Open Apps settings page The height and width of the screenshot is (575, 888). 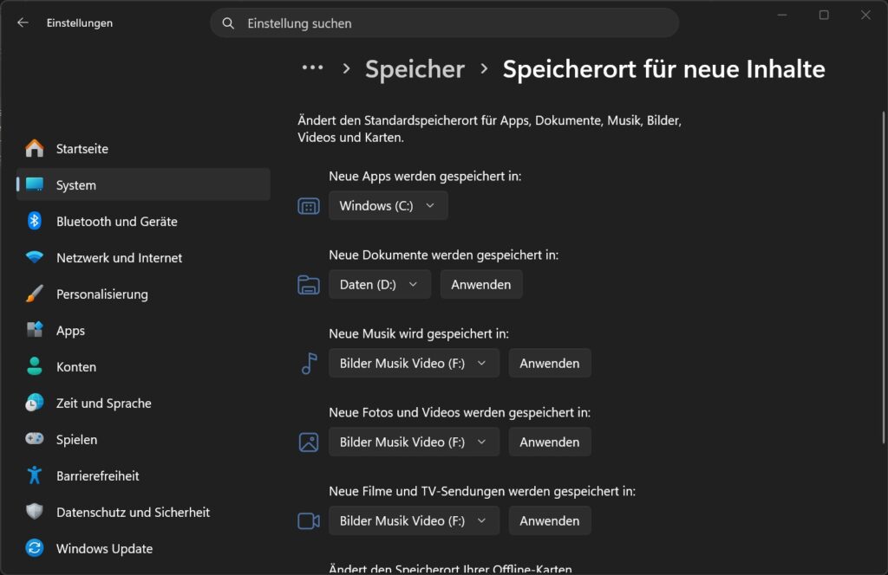(143, 330)
